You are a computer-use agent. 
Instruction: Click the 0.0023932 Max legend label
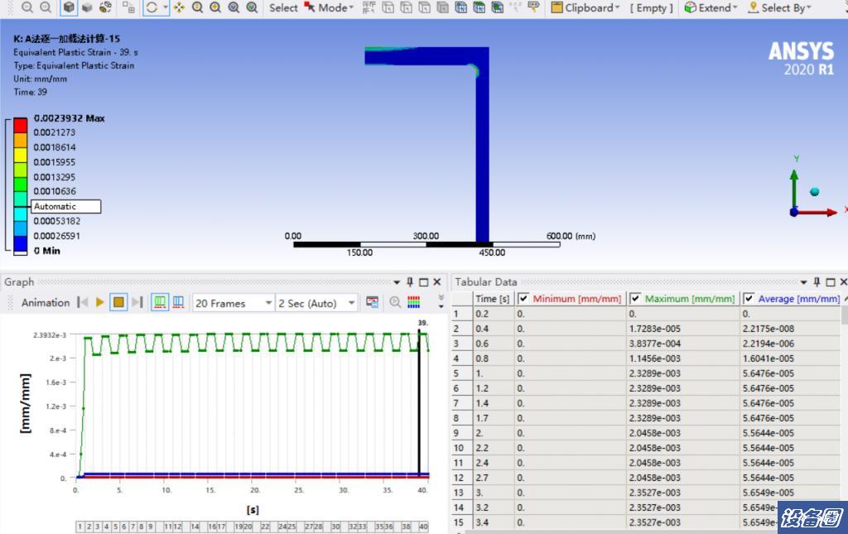point(70,118)
